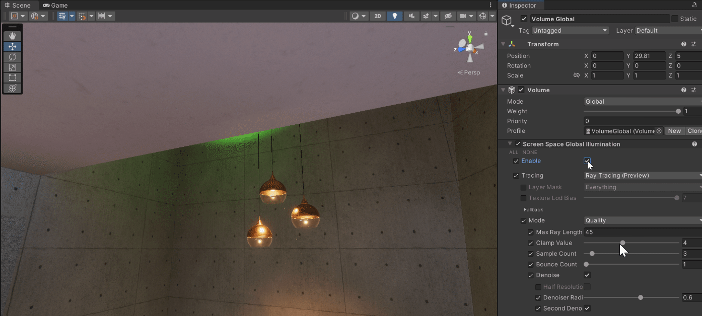Toggle the Denoise value checkbox
The width and height of the screenshot is (702, 316).
pyautogui.click(x=587, y=275)
